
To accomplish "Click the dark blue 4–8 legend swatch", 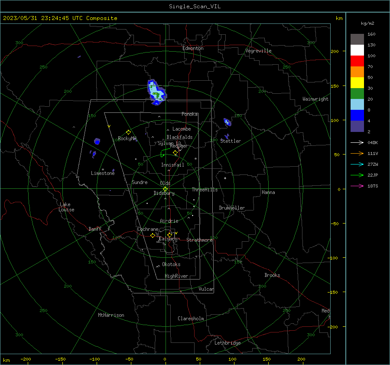I will 357,115.
